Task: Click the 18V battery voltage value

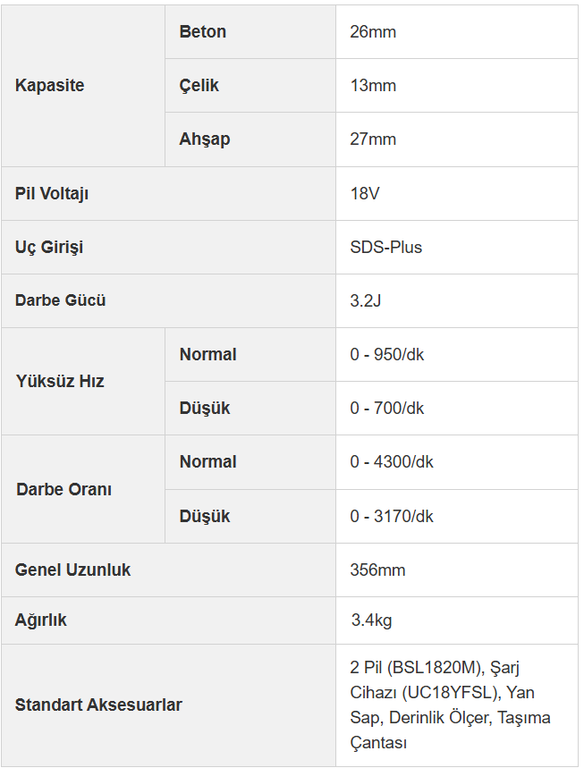Action: tap(365, 194)
